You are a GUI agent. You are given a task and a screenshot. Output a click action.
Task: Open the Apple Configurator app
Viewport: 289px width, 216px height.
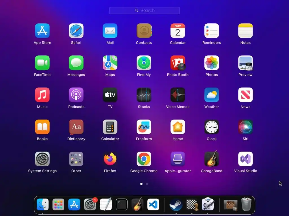tap(178, 159)
